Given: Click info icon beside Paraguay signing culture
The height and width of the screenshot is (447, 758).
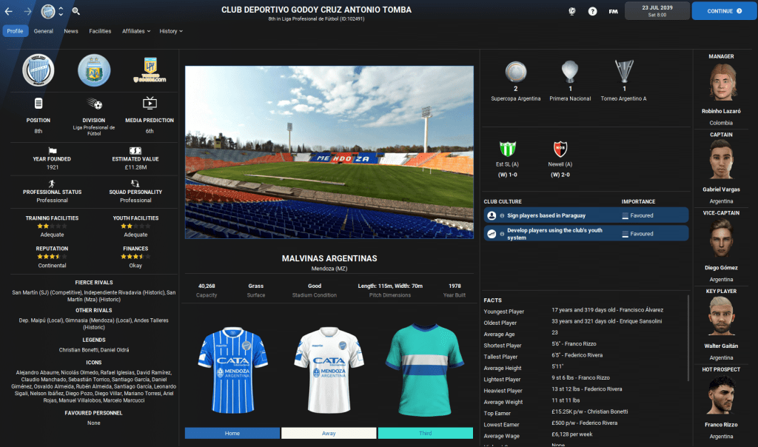Looking at the screenshot, I should pyautogui.click(x=502, y=215).
